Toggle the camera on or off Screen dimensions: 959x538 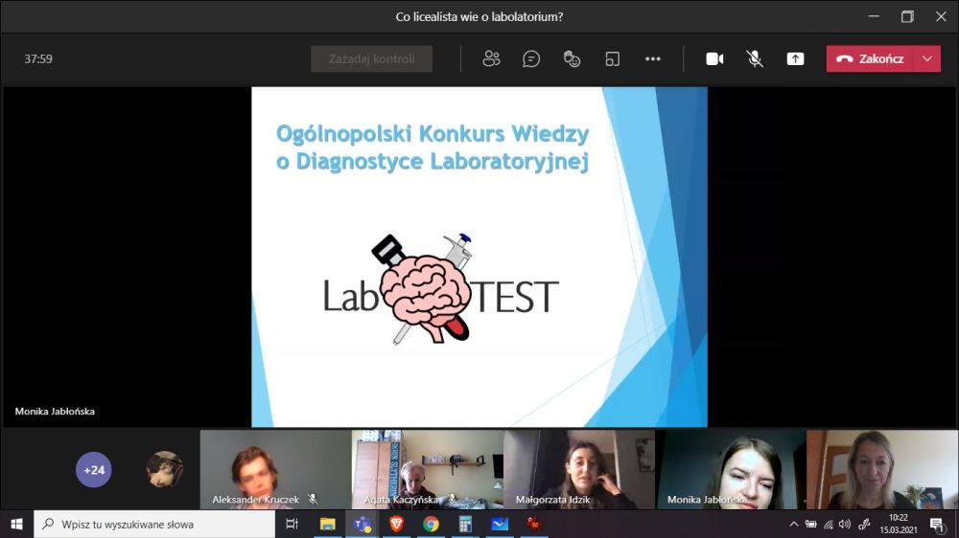[x=714, y=58]
